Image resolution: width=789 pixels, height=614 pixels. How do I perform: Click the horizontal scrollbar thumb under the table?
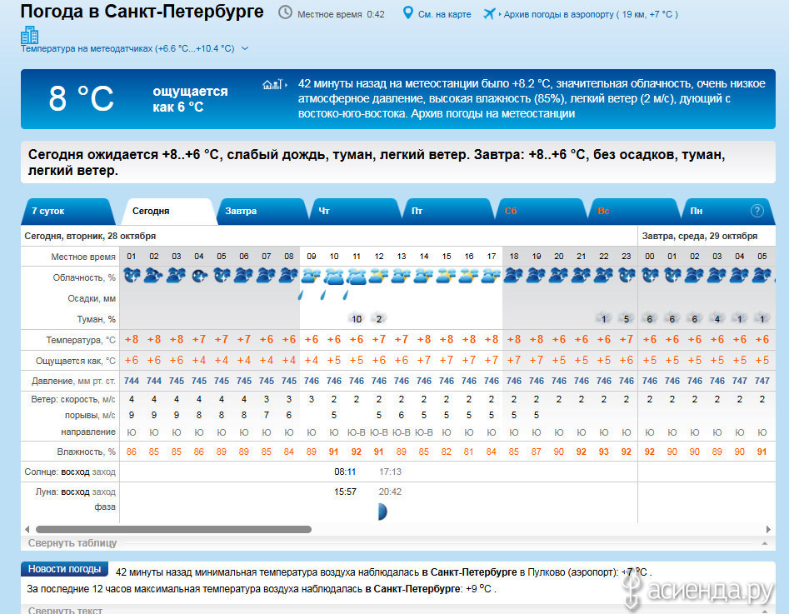173,529
